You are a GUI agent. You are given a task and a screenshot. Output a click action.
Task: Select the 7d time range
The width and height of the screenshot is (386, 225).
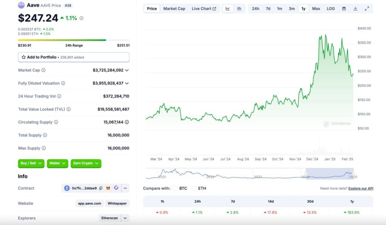click(268, 9)
